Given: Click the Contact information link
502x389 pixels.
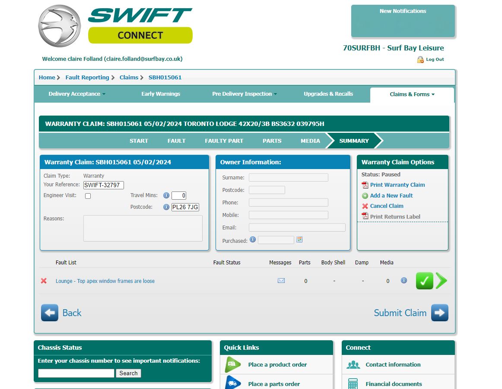Looking at the screenshot, I should 393,365.
